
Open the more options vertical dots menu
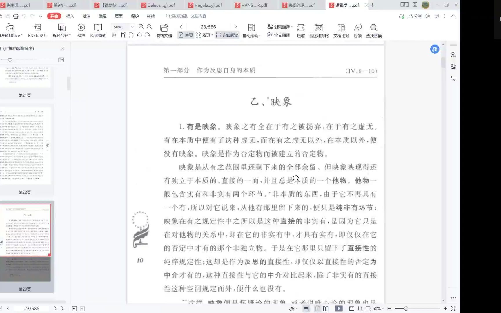pyautogui.click(x=445, y=16)
